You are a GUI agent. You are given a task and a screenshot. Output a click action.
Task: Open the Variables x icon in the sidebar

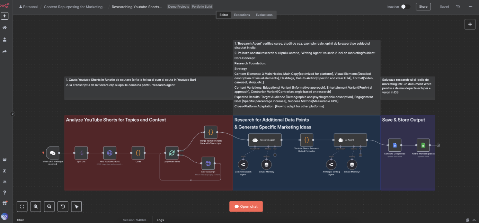coord(5,171)
